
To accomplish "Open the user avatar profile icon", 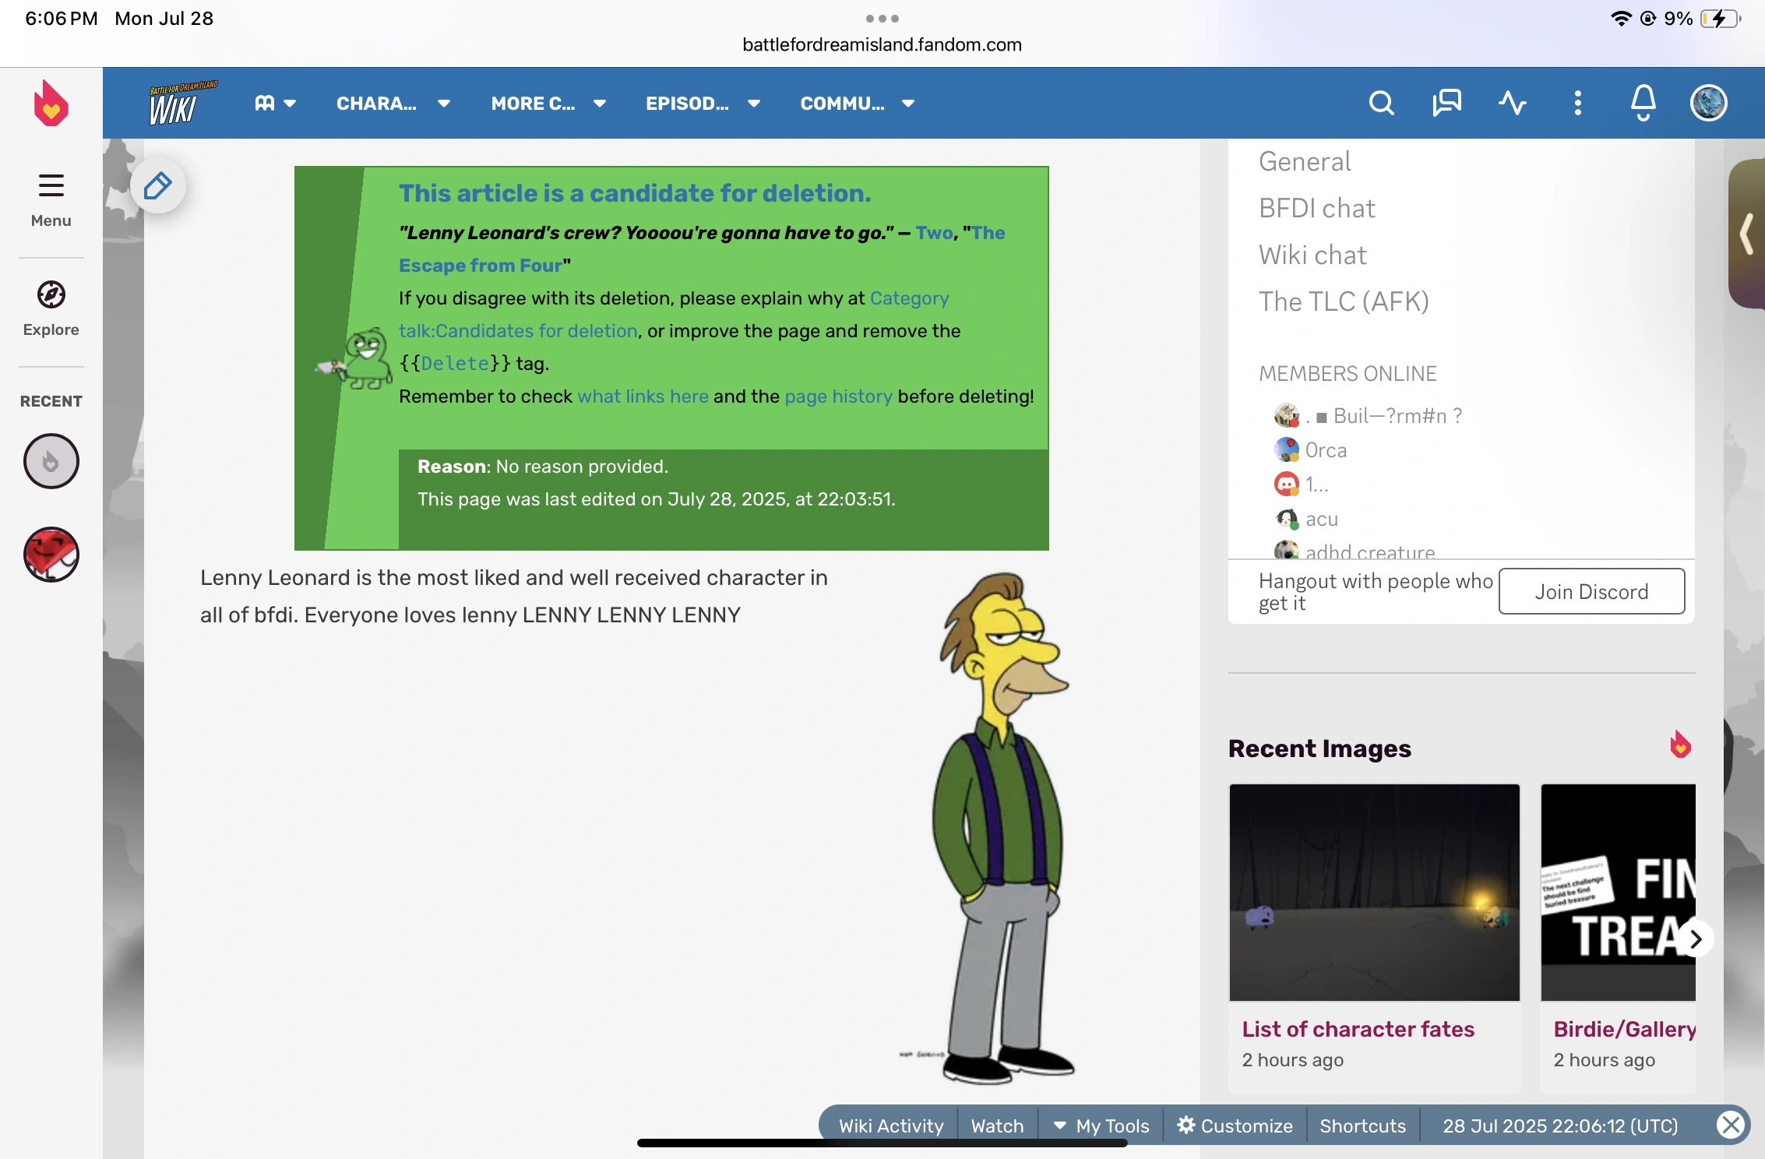I will 1708,103.
